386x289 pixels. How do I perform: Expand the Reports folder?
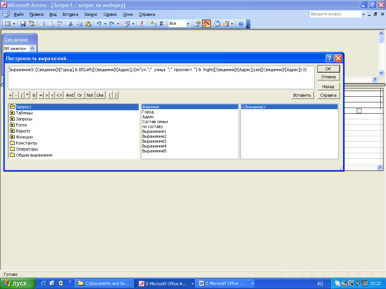12,131
